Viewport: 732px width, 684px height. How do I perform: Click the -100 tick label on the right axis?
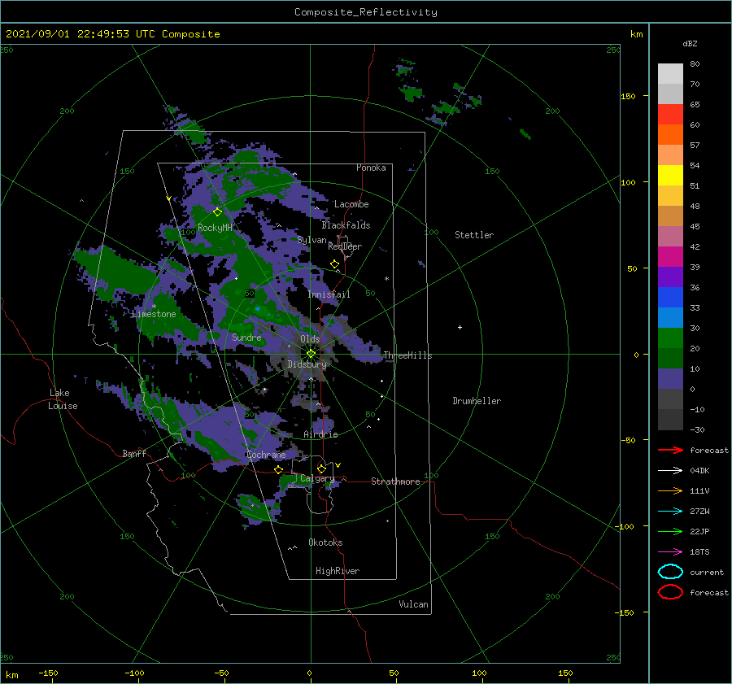[624, 526]
